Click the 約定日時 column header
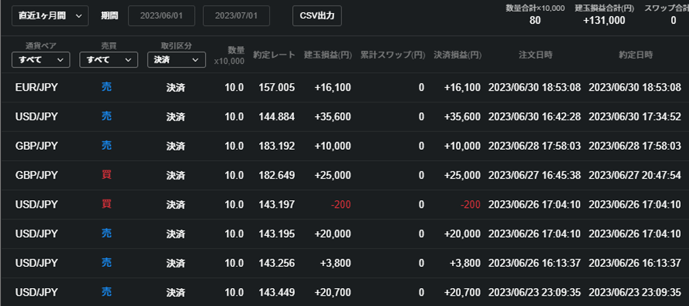Viewport: 689px width, 306px height. click(x=635, y=55)
